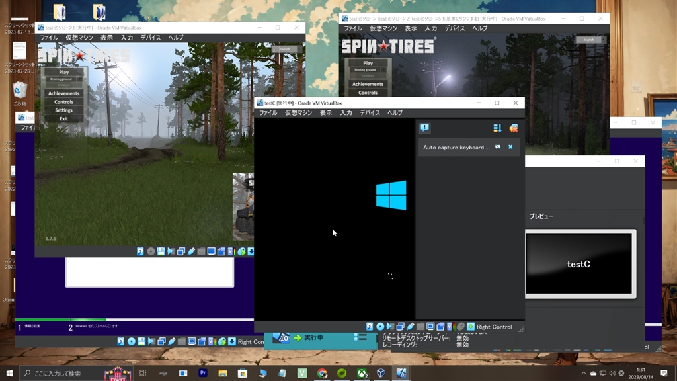Click Windows install progress bar in installer VM
Viewport: 677px width, 381px height.
tap(134, 319)
